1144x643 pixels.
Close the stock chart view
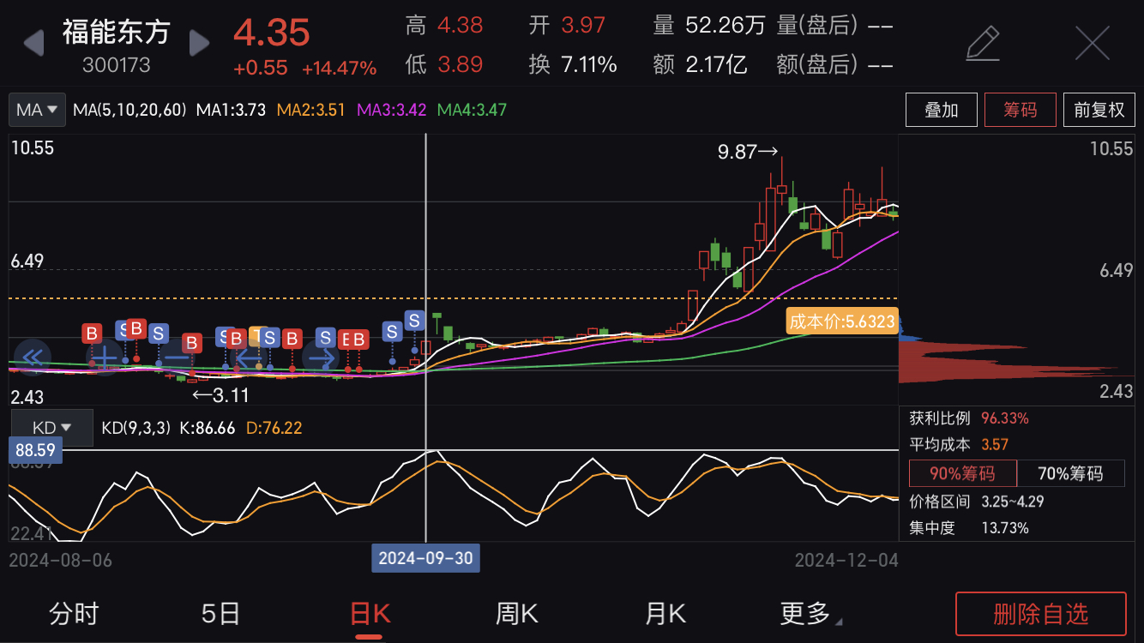click(x=1092, y=43)
